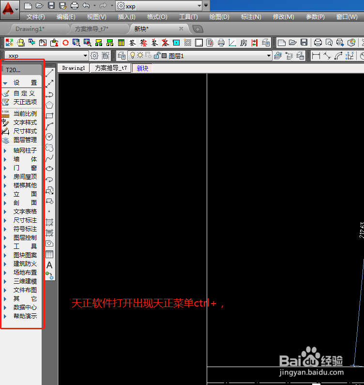The height and width of the screenshot is (385, 364).
Task: Open the 编辑(E) menu
Action: 66,17
